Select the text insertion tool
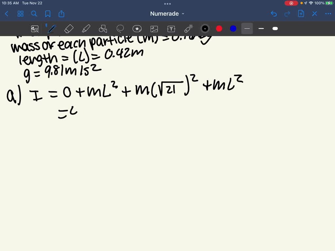This screenshot has width=335, height=251. coord(171,28)
